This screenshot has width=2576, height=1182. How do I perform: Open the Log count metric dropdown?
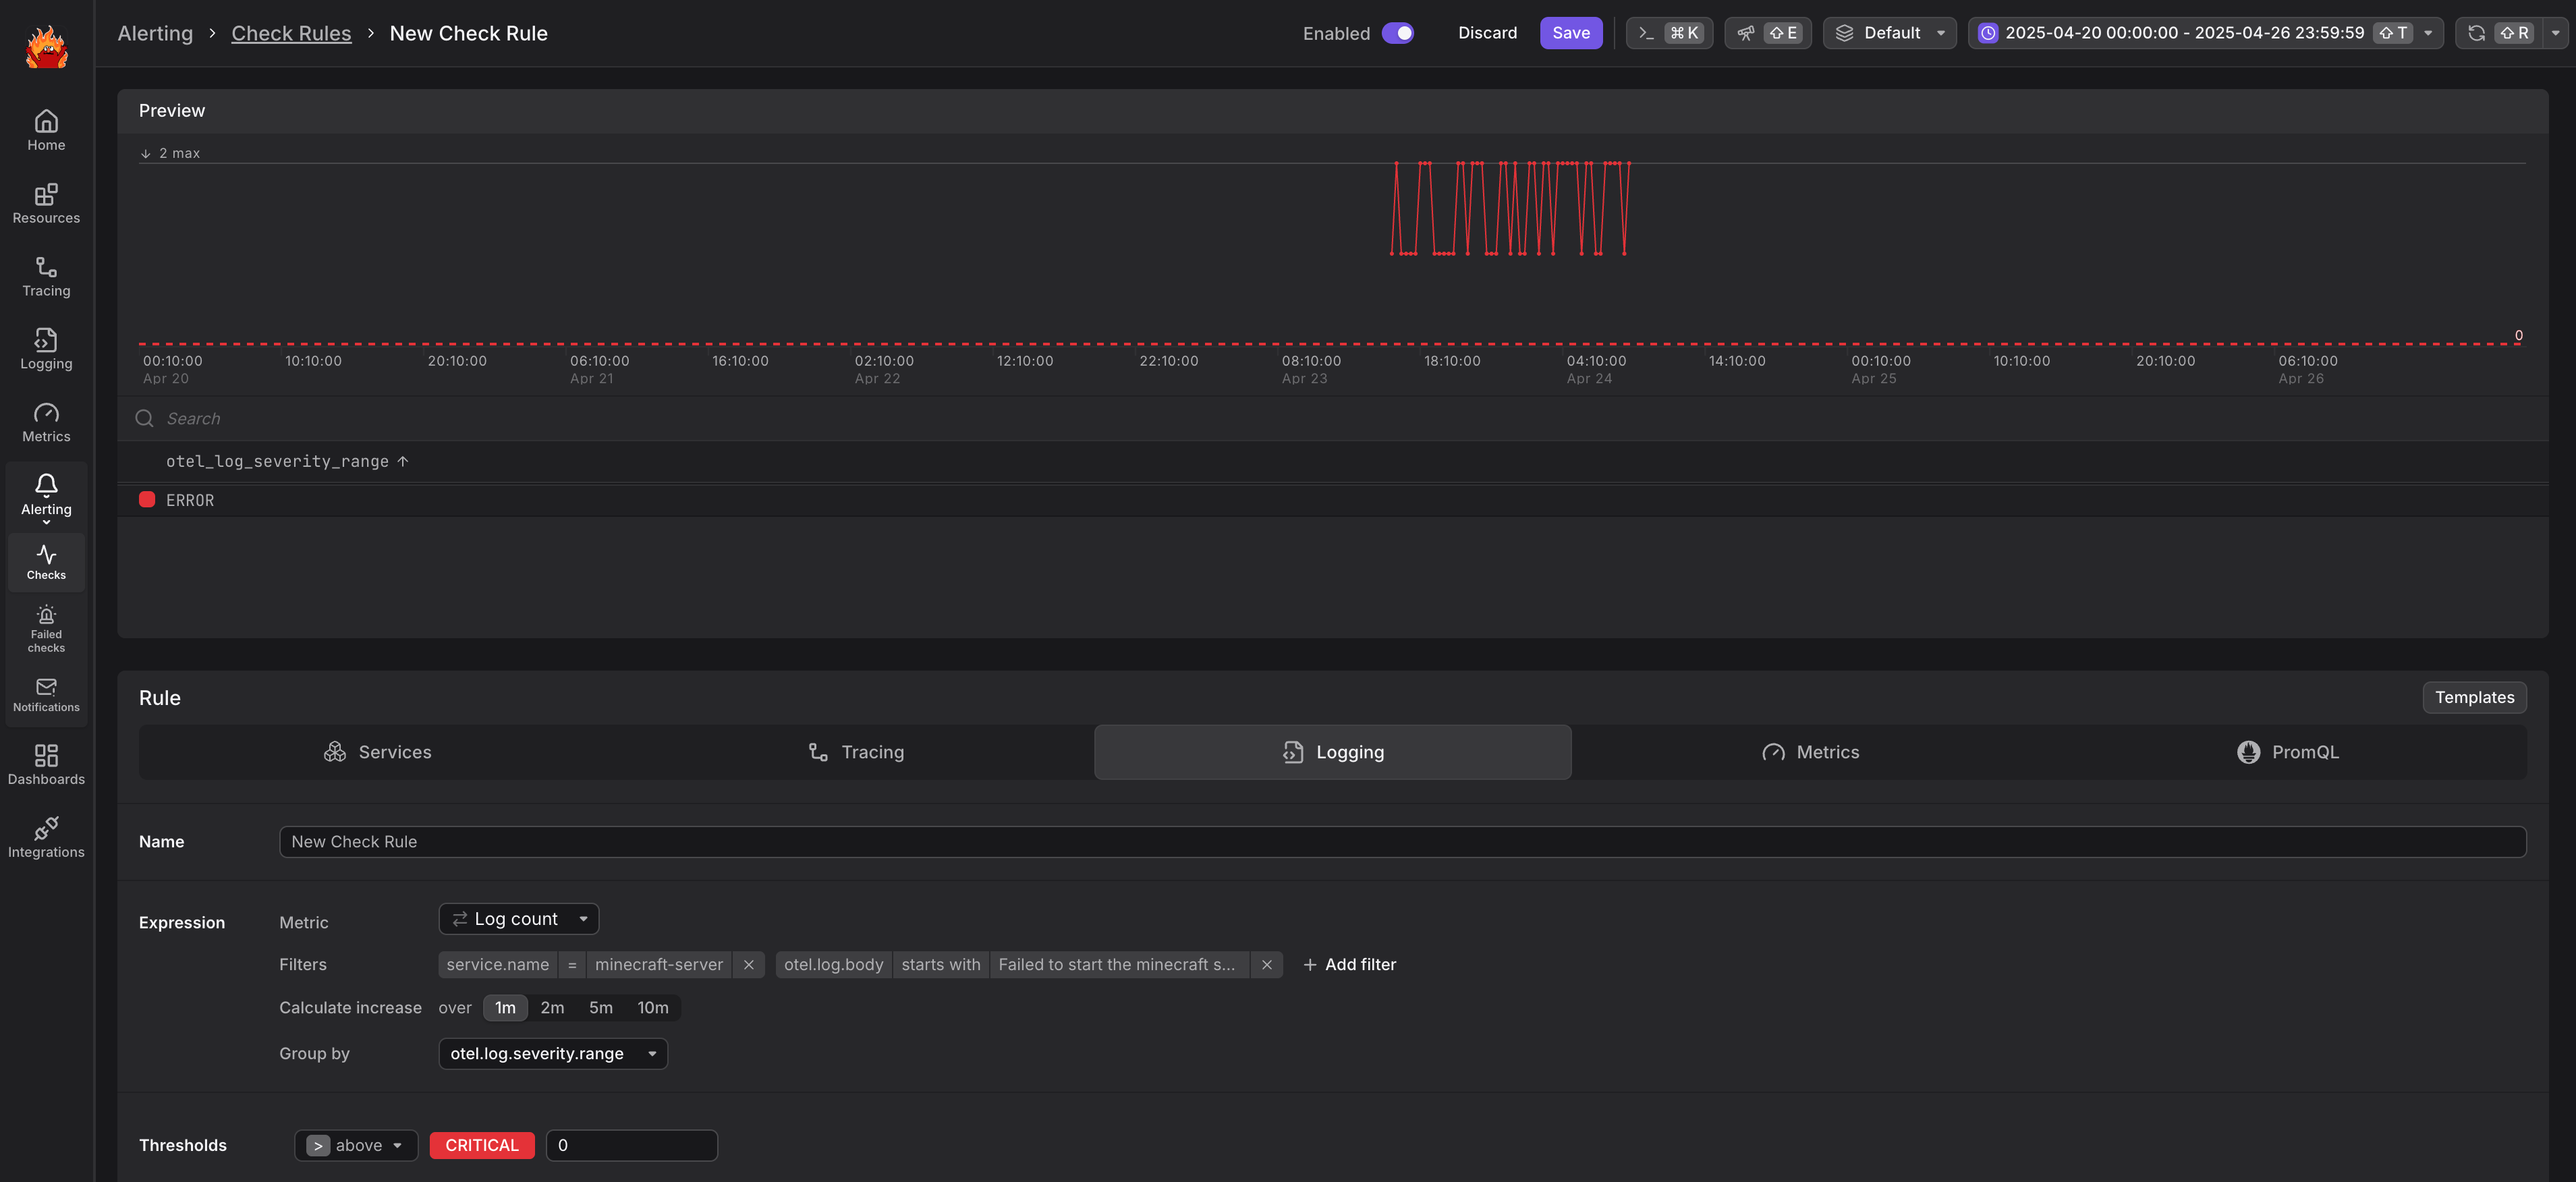(x=518, y=919)
